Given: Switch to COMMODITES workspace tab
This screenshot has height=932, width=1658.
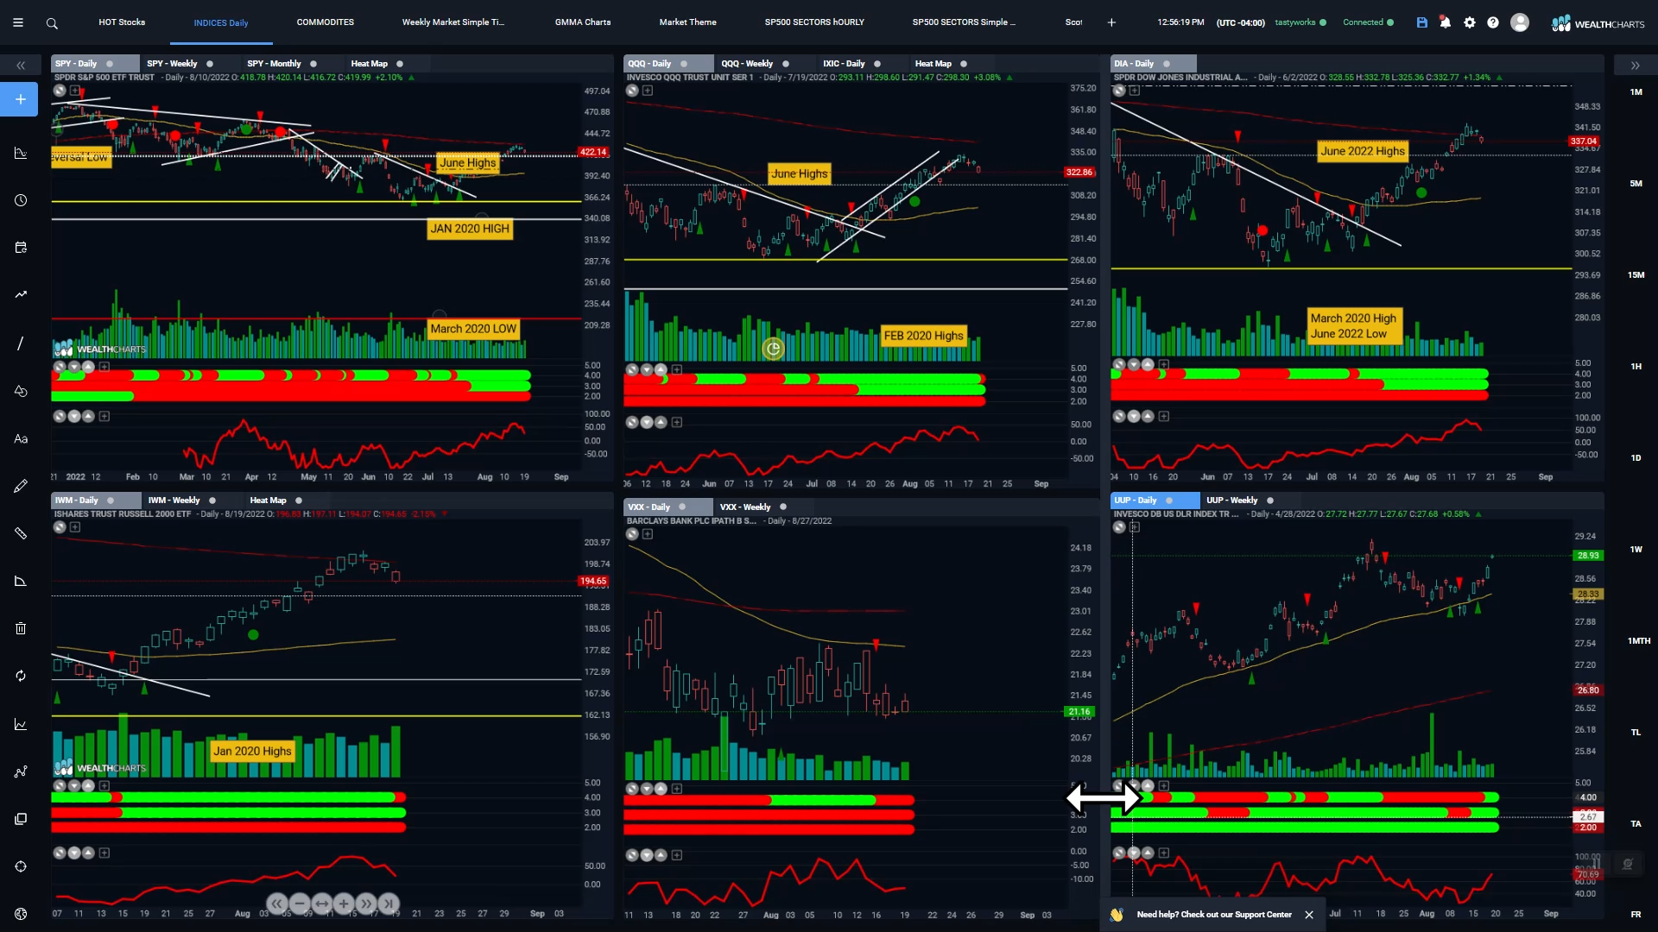Looking at the screenshot, I should [326, 22].
